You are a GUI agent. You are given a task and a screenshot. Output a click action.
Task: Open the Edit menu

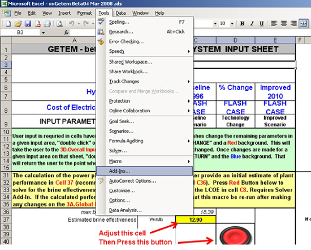pos(32,13)
